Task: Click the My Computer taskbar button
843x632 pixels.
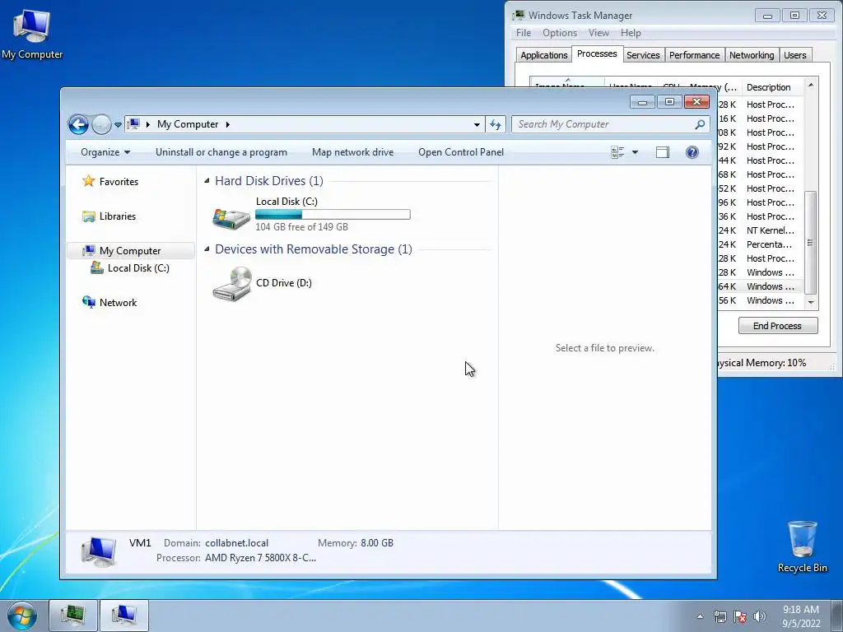Action: tap(124, 616)
